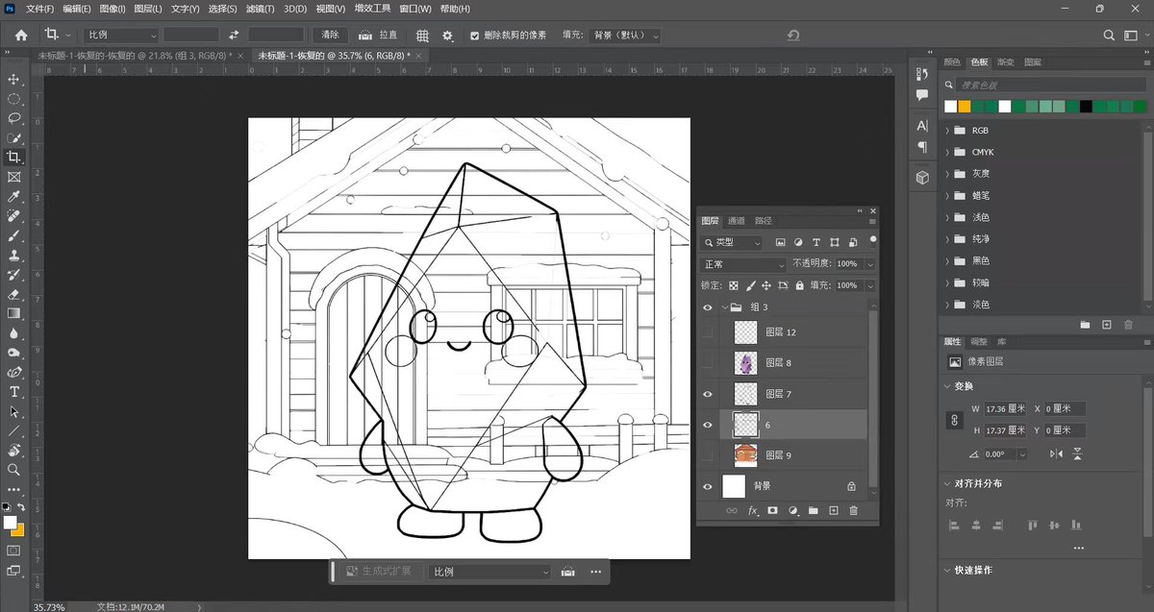Screen dimensions: 1154x612
Task: Click the 清除 button
Action: (331, 35)
